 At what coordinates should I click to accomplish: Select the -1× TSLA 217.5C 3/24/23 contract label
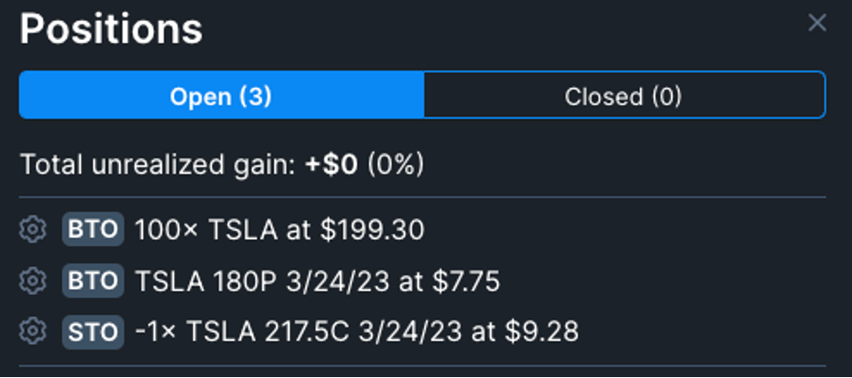(299, 332)
